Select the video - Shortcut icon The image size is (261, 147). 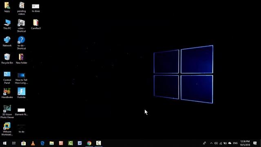pos(21,23)
